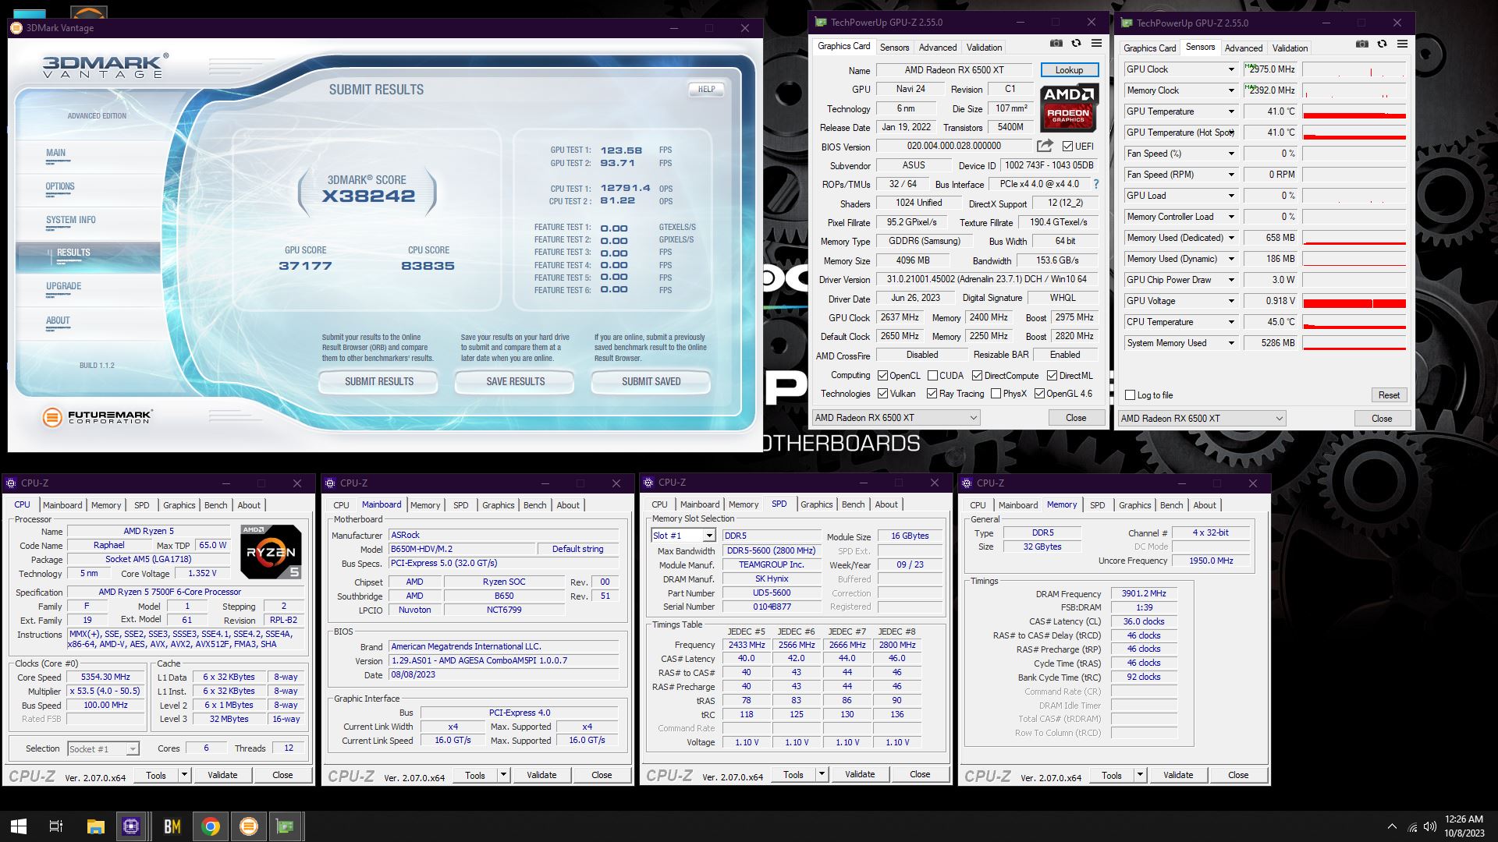Open the GPU Voltage sensor dropdown

[1231, 301]
